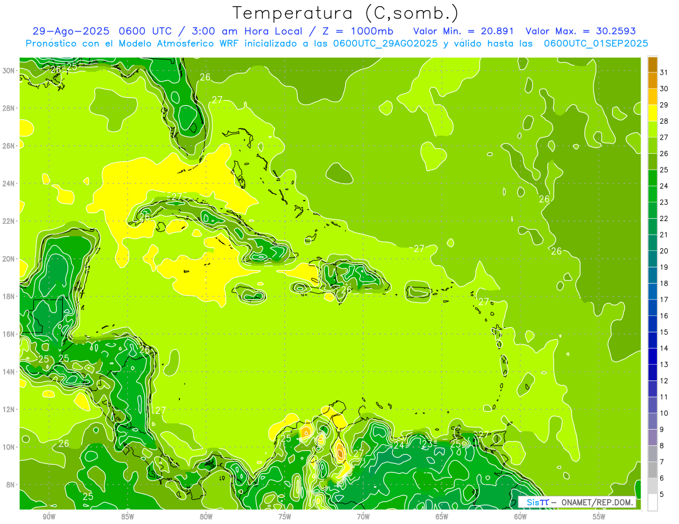Screen dimensions: 679x524
Task: Click the '22N' latitude label
Action: coord(9,221)
